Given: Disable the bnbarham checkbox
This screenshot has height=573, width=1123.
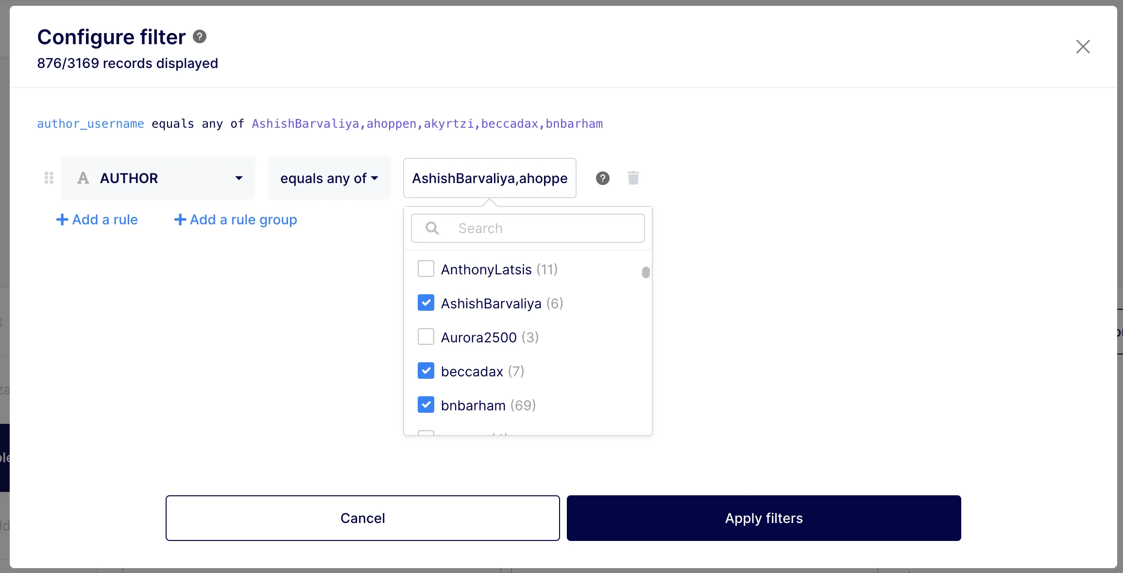Looking at the screenshot, I should coord(425,404).
